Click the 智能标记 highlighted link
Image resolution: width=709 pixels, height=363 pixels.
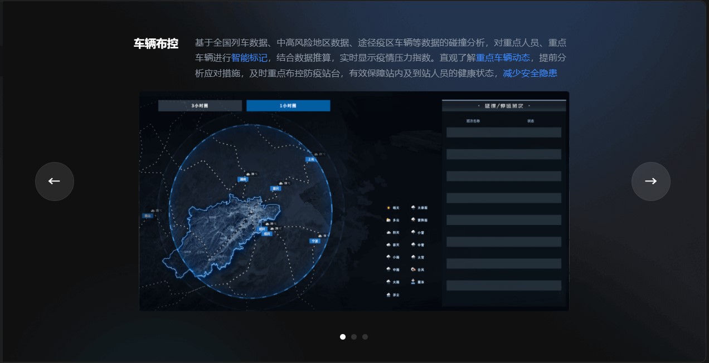point(249,58)
